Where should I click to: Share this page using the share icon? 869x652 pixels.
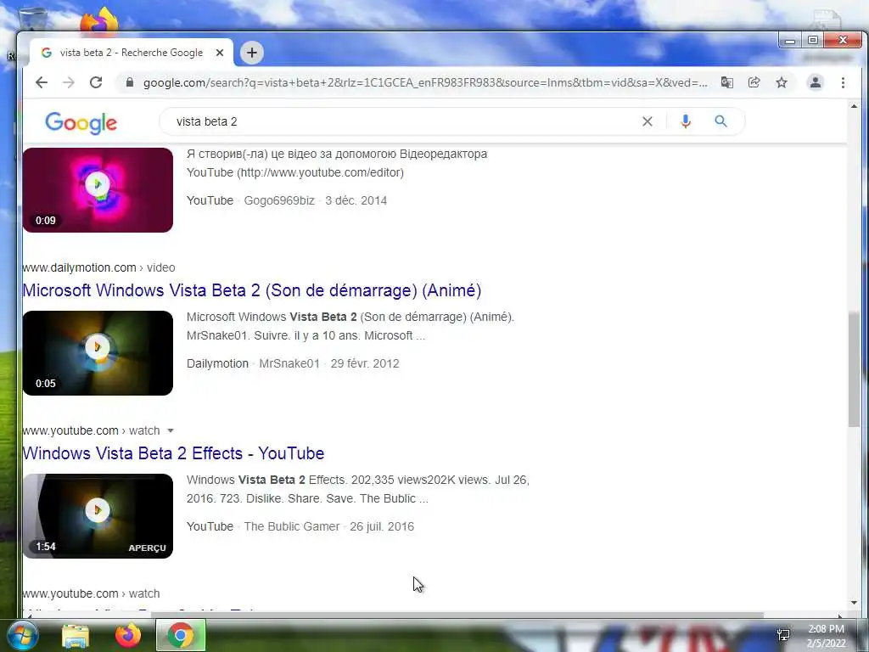pyautogui.click(x=754, y=82)
